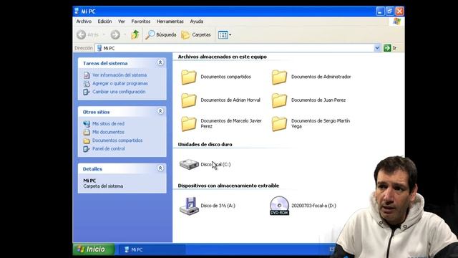The image size is (458, 258).
Task: Expand the Dirección address bar dropdown
Action: tap(377, 48)
